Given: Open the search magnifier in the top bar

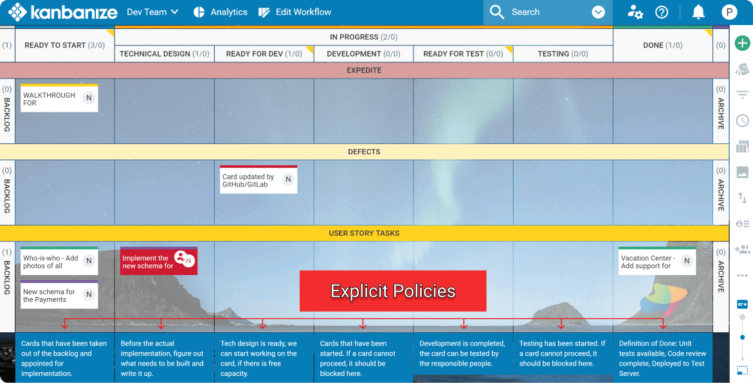Looking at the screenshot, I should tap(496, 12).
